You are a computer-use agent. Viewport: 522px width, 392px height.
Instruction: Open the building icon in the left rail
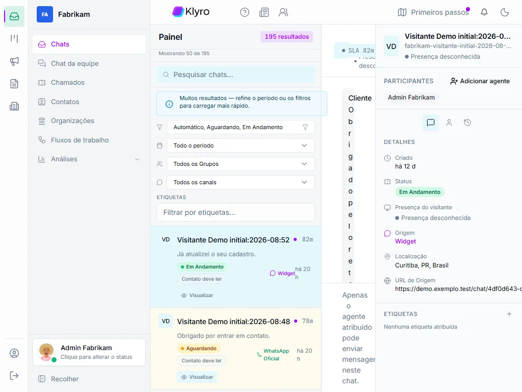click(x=14, y=106)
